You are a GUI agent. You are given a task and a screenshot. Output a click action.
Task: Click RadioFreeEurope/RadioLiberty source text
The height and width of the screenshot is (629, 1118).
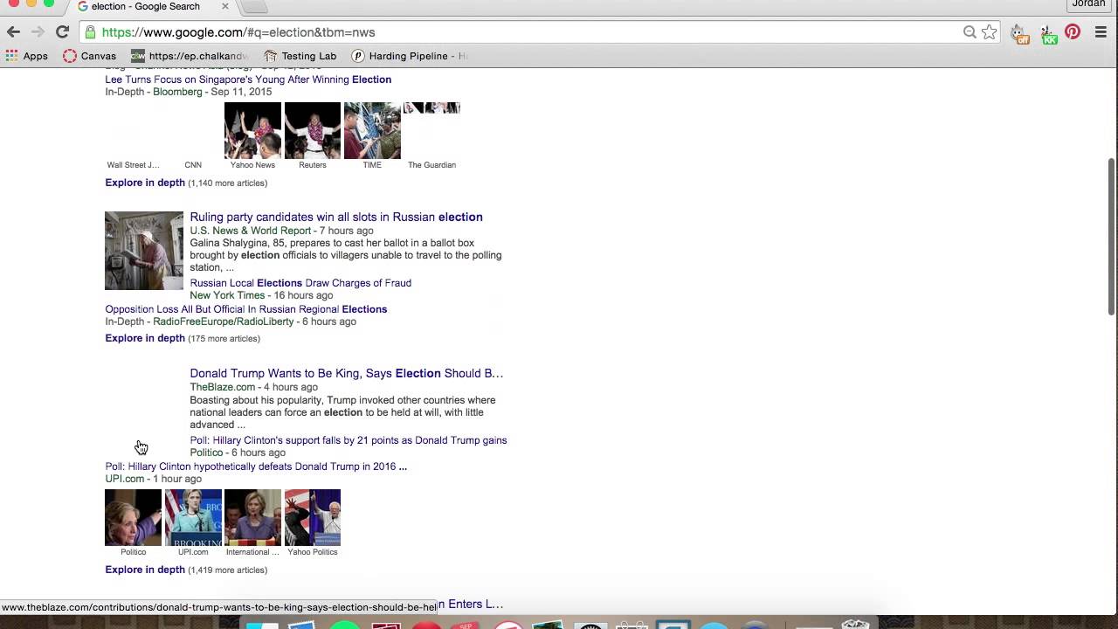[x=224, y=321]
